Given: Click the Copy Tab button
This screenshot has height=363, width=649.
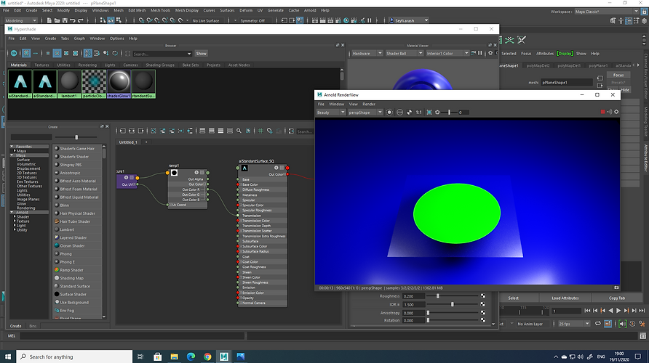Looking at the screenshot, I should pyautogui.click(x=617, y=298).
